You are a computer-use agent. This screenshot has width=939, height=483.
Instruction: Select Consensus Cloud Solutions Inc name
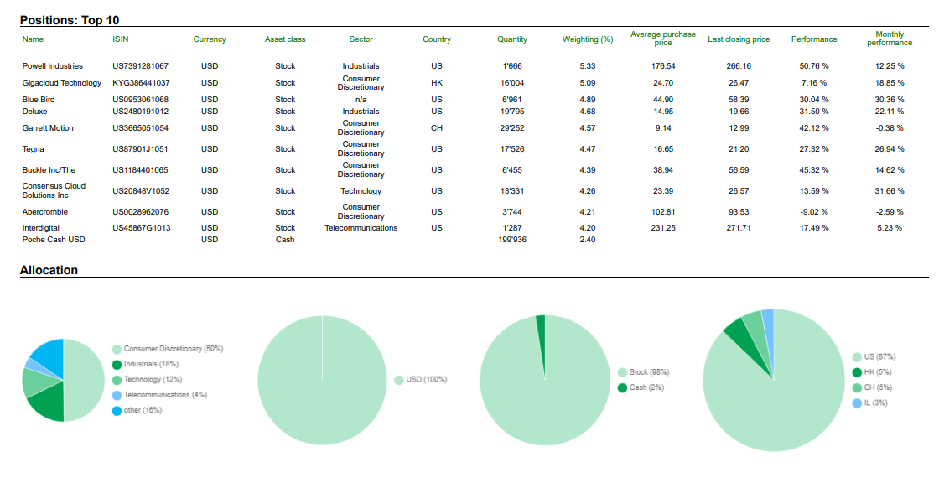54,190
